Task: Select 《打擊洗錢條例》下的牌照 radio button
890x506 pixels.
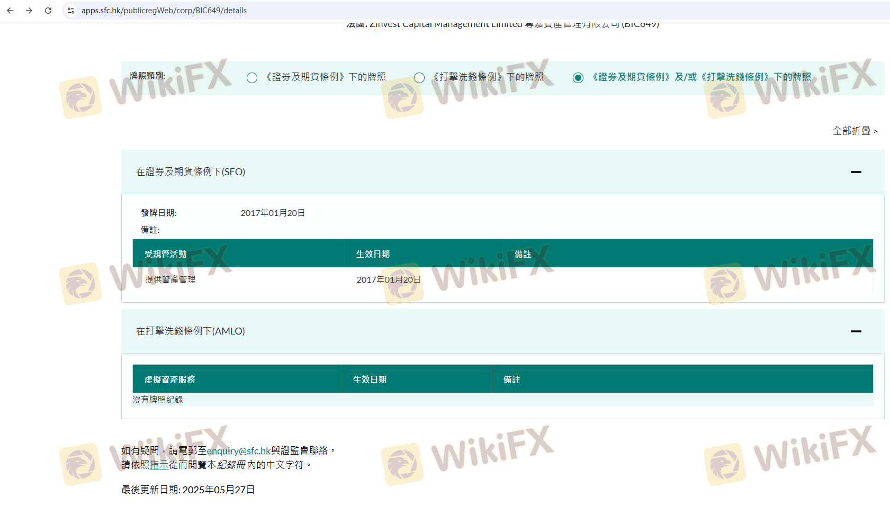Action: coord(419,78)
